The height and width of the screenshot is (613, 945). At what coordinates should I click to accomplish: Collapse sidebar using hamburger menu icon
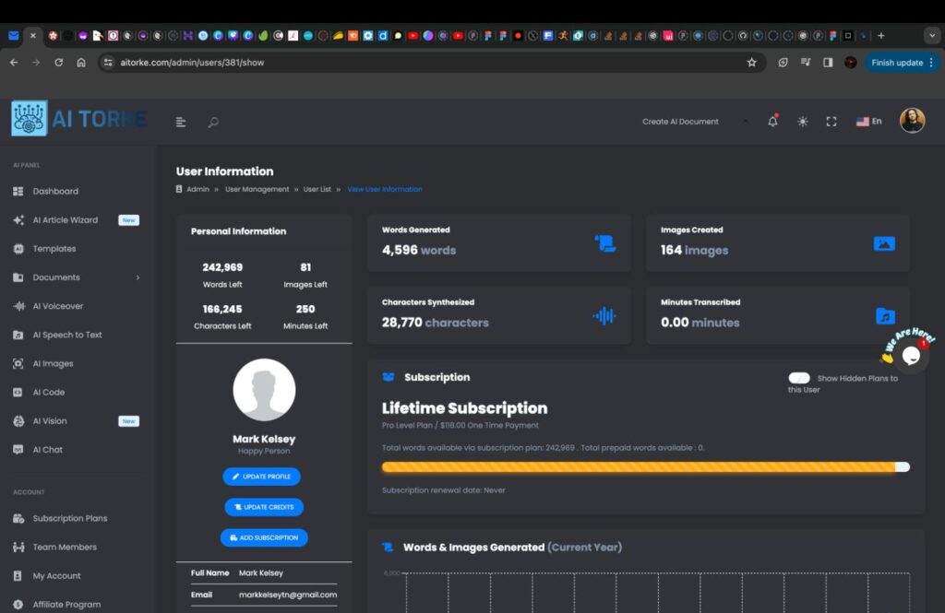[181, 123]
